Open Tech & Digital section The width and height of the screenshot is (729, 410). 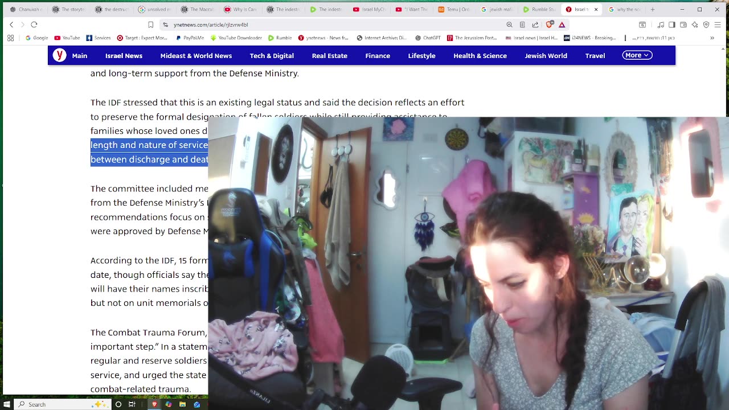(x=272, y=56)
